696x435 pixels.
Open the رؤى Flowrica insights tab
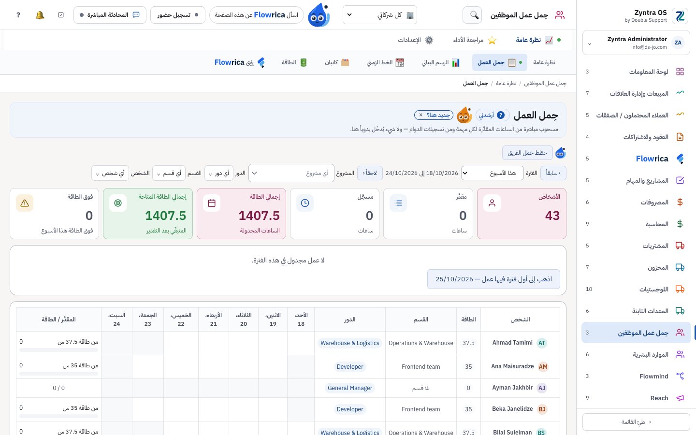240,62
